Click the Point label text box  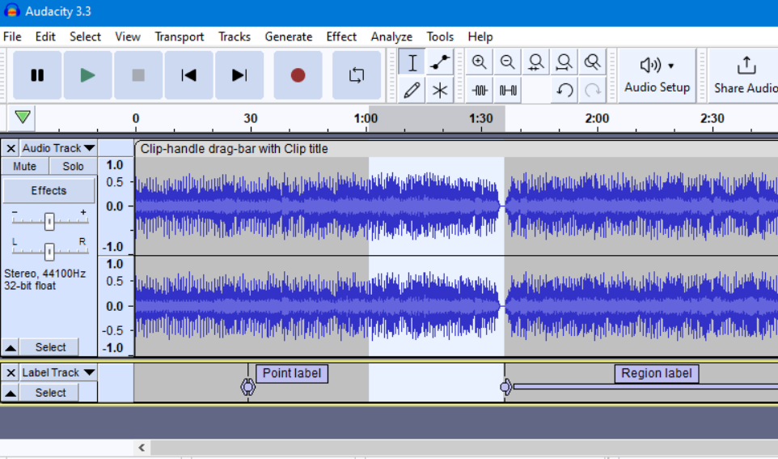[x=292, y=373]
